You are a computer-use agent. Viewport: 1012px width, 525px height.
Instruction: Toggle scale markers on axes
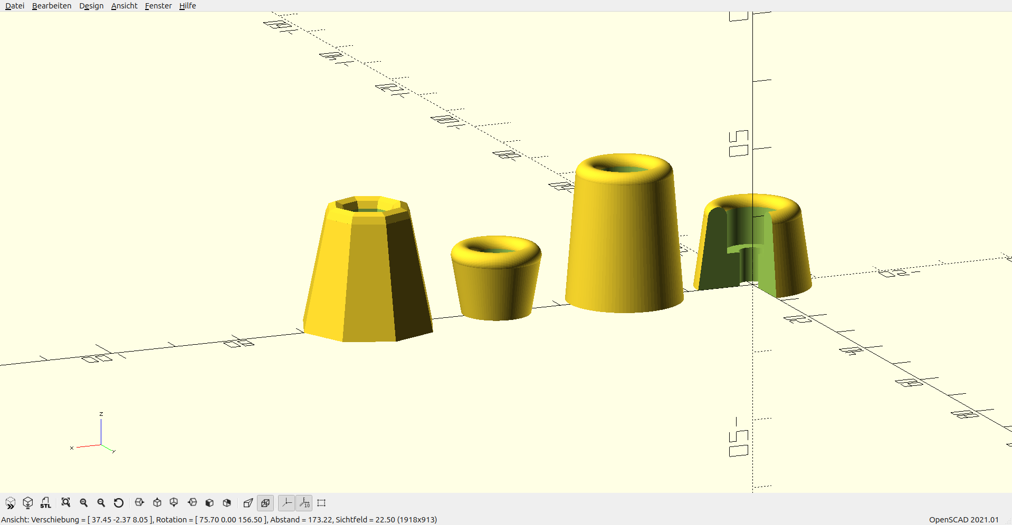click(x=304, y=503)
